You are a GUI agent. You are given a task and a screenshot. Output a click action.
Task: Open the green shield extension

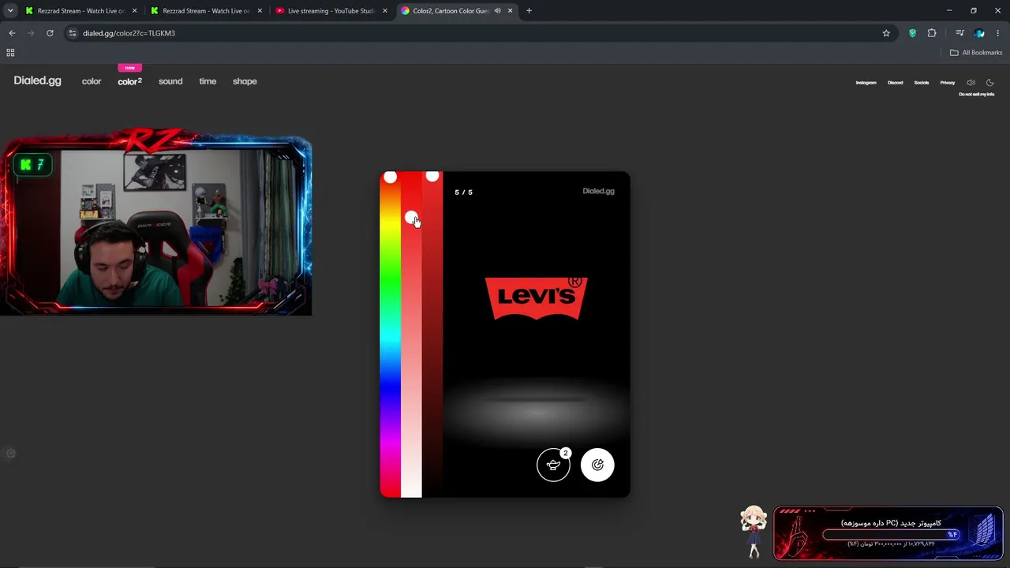(913, 33)
